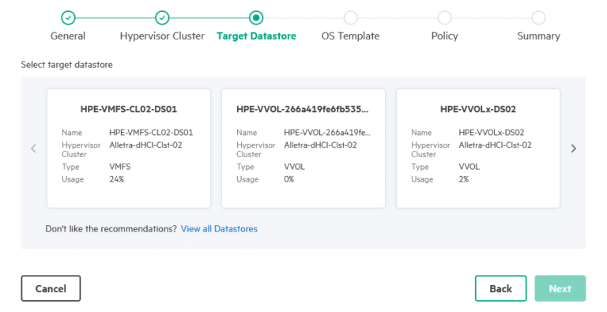This screenshot has height=312, width=607.
Task: Click the Policy step circle
Action: click(444, 17)
